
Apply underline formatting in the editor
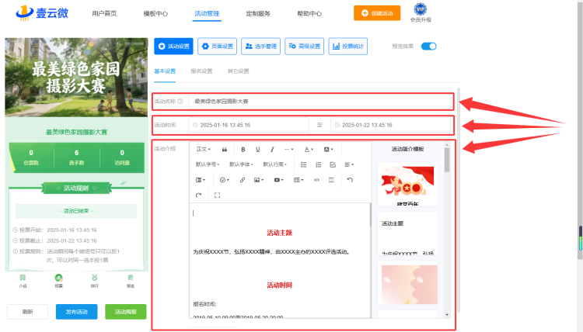[257, 150]
